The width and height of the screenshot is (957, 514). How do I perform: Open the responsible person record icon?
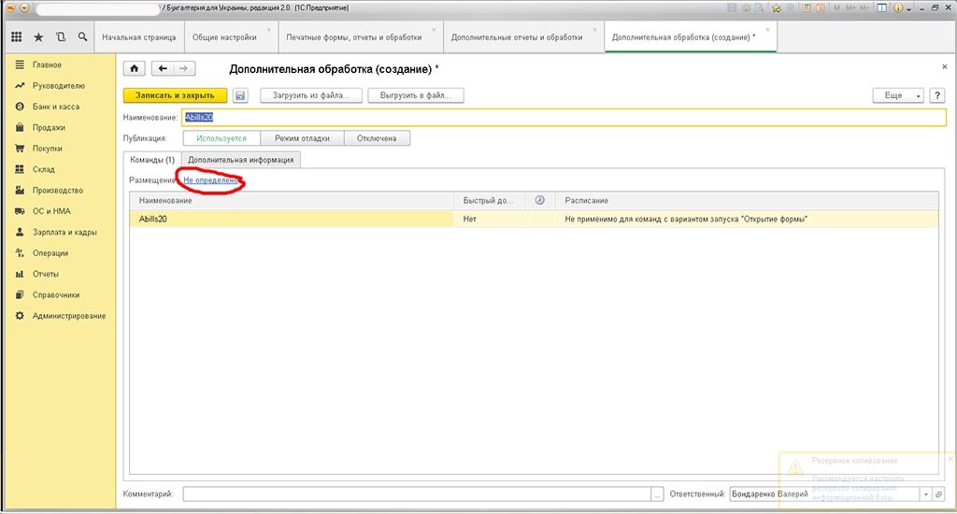pos(939,493)
